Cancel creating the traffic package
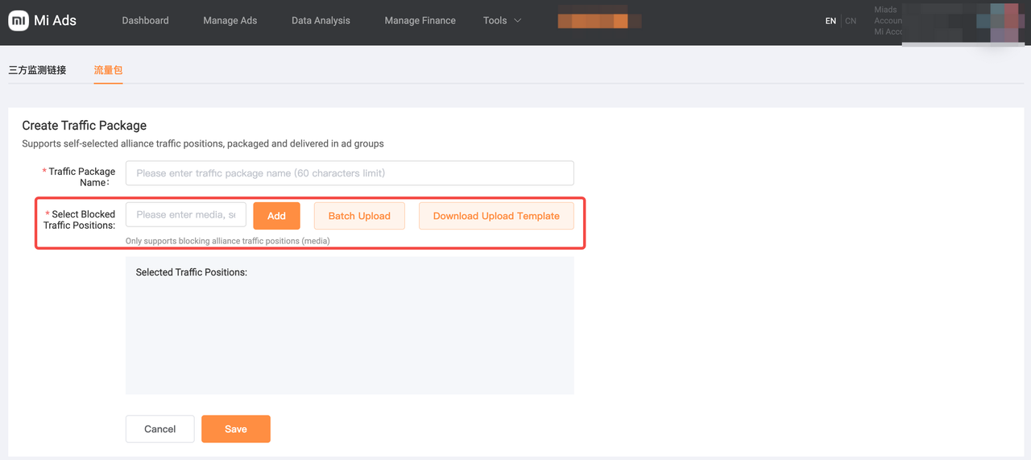 coord(159,429)
